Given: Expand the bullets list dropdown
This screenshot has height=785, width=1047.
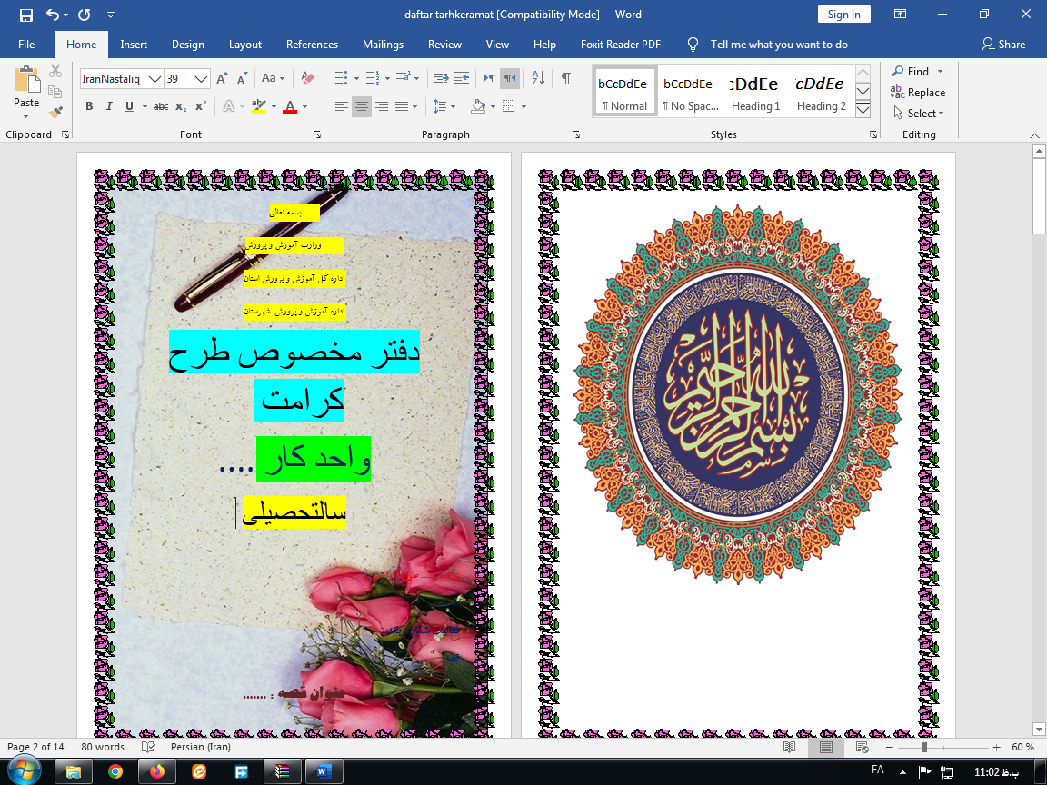Looking at the screenshot, I should tap(356, 79).
